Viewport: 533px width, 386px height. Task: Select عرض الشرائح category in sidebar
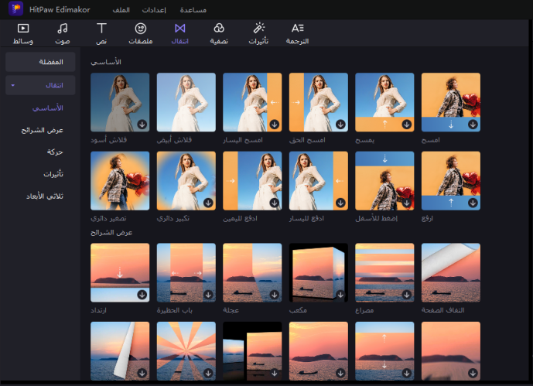tap(42, 130)
